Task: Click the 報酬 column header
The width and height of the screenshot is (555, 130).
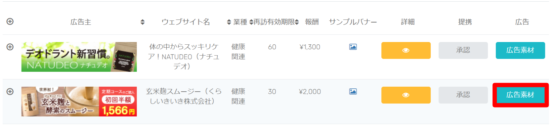Action: click(312, 22)
